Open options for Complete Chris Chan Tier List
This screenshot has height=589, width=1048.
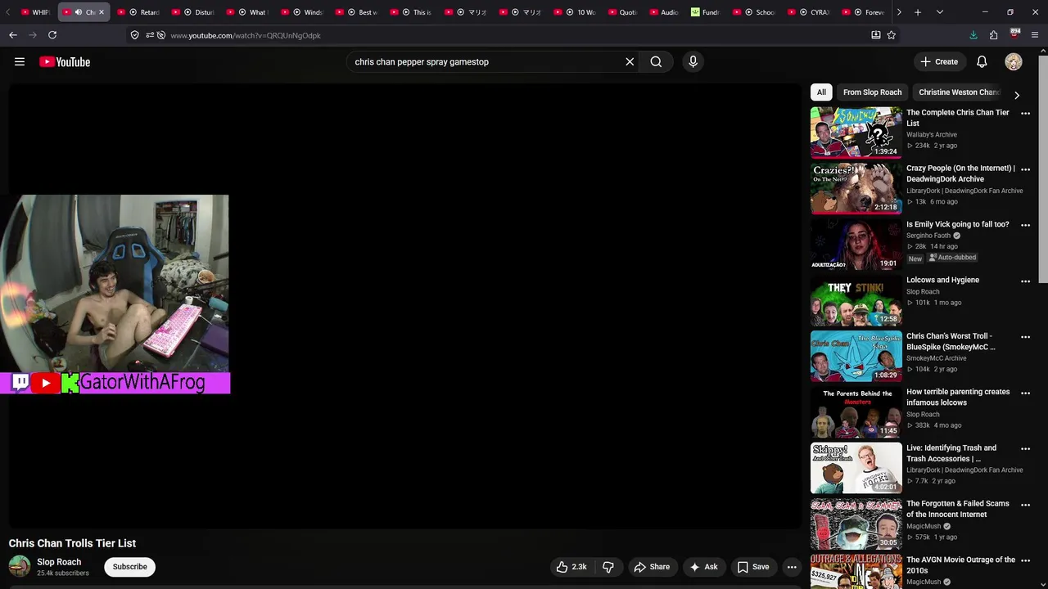click(1025, 114)
